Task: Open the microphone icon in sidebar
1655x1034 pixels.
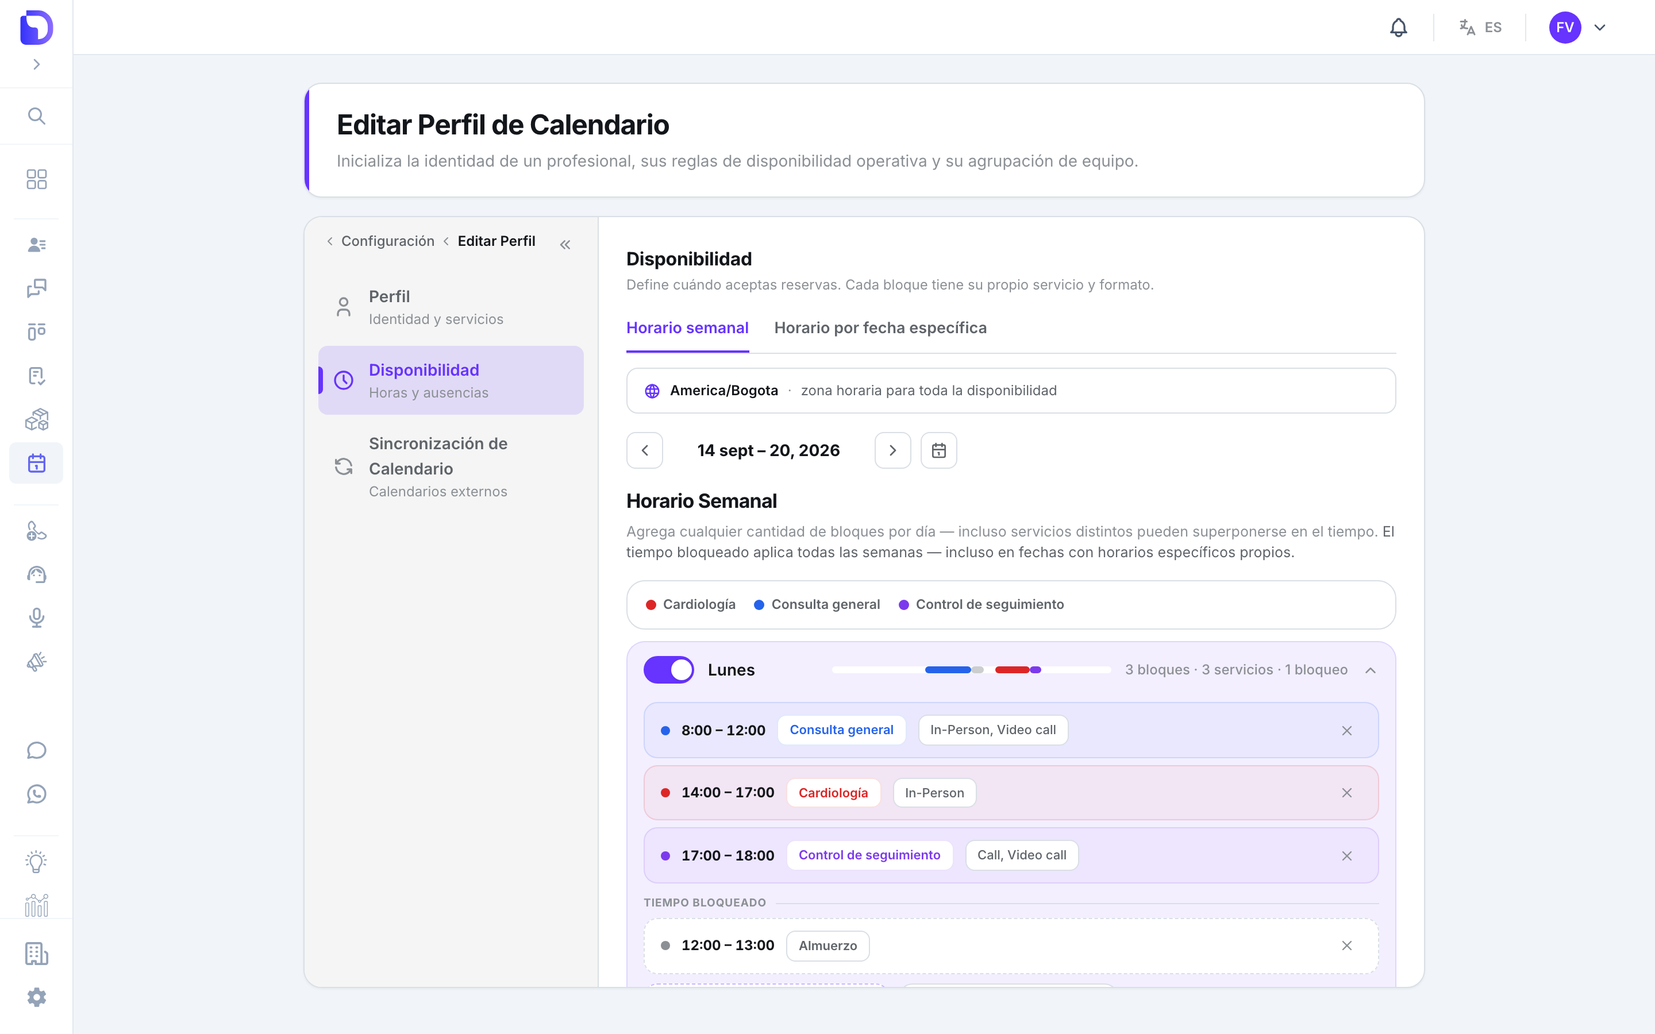Action: (x=36, y=618)
